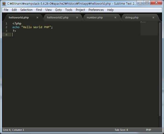The height and width of the screenshot is (134, 164).
Task: Open the Selection menu
Action: (26, 10)
